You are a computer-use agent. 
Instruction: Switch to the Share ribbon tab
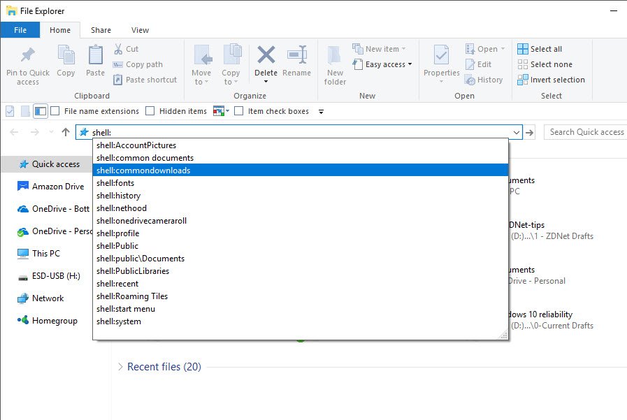click(101, 30)
